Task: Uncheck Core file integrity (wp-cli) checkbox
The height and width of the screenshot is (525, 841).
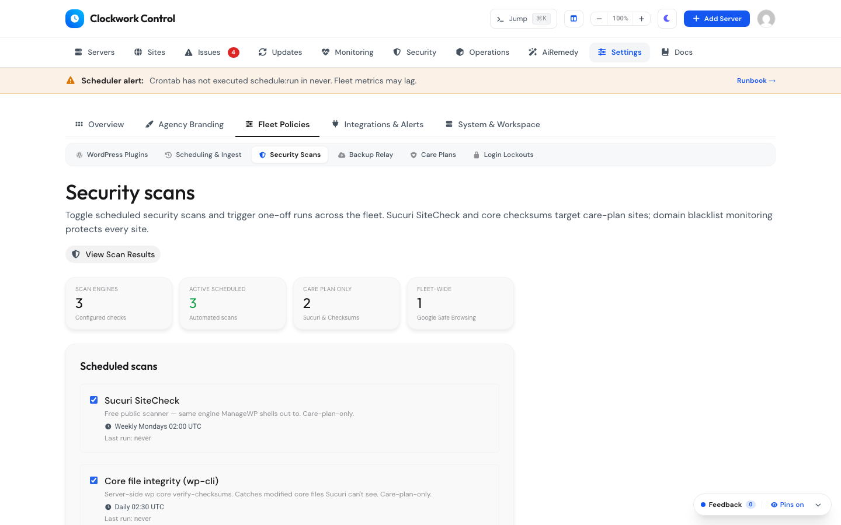Action: point(93,480)
